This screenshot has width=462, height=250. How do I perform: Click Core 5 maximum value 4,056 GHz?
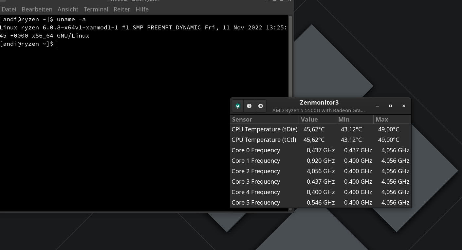pos(396,203)
